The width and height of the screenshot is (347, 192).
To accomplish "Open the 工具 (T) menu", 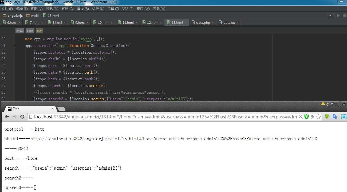I will (x=113, y=9).
